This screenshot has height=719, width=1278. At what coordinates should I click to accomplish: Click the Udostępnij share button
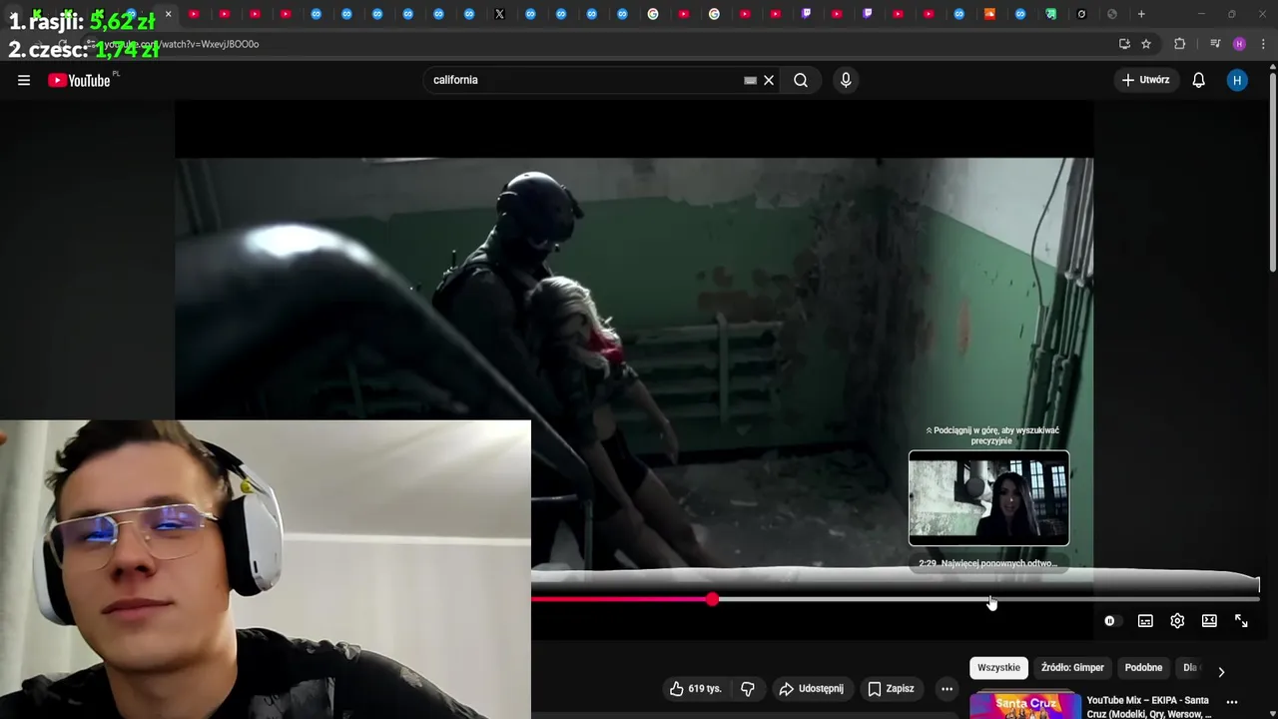coord(811,688)
